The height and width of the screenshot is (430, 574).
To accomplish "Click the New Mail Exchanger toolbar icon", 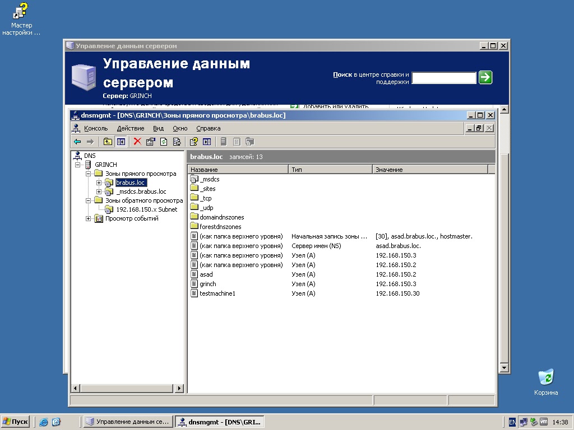I will [x=250, y=142].
